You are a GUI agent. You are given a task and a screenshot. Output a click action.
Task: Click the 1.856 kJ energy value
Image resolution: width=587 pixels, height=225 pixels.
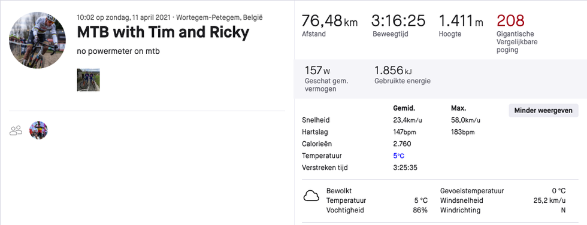click(x=393, y=70)
